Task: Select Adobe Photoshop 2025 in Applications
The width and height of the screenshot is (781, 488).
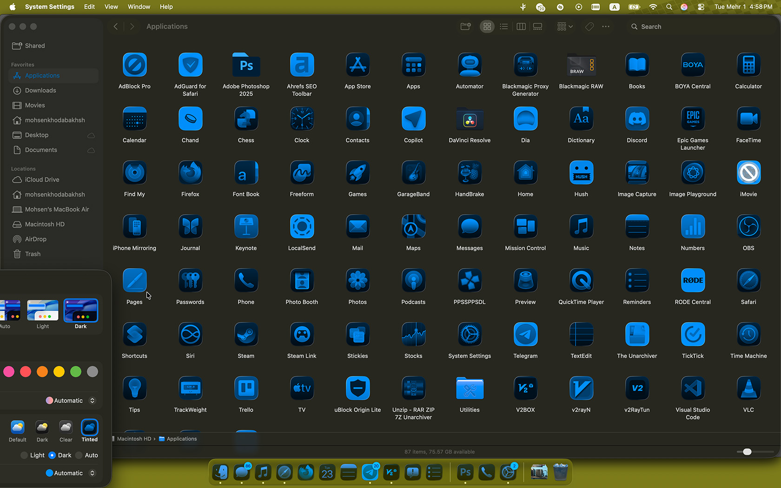Action: (246, 65)
